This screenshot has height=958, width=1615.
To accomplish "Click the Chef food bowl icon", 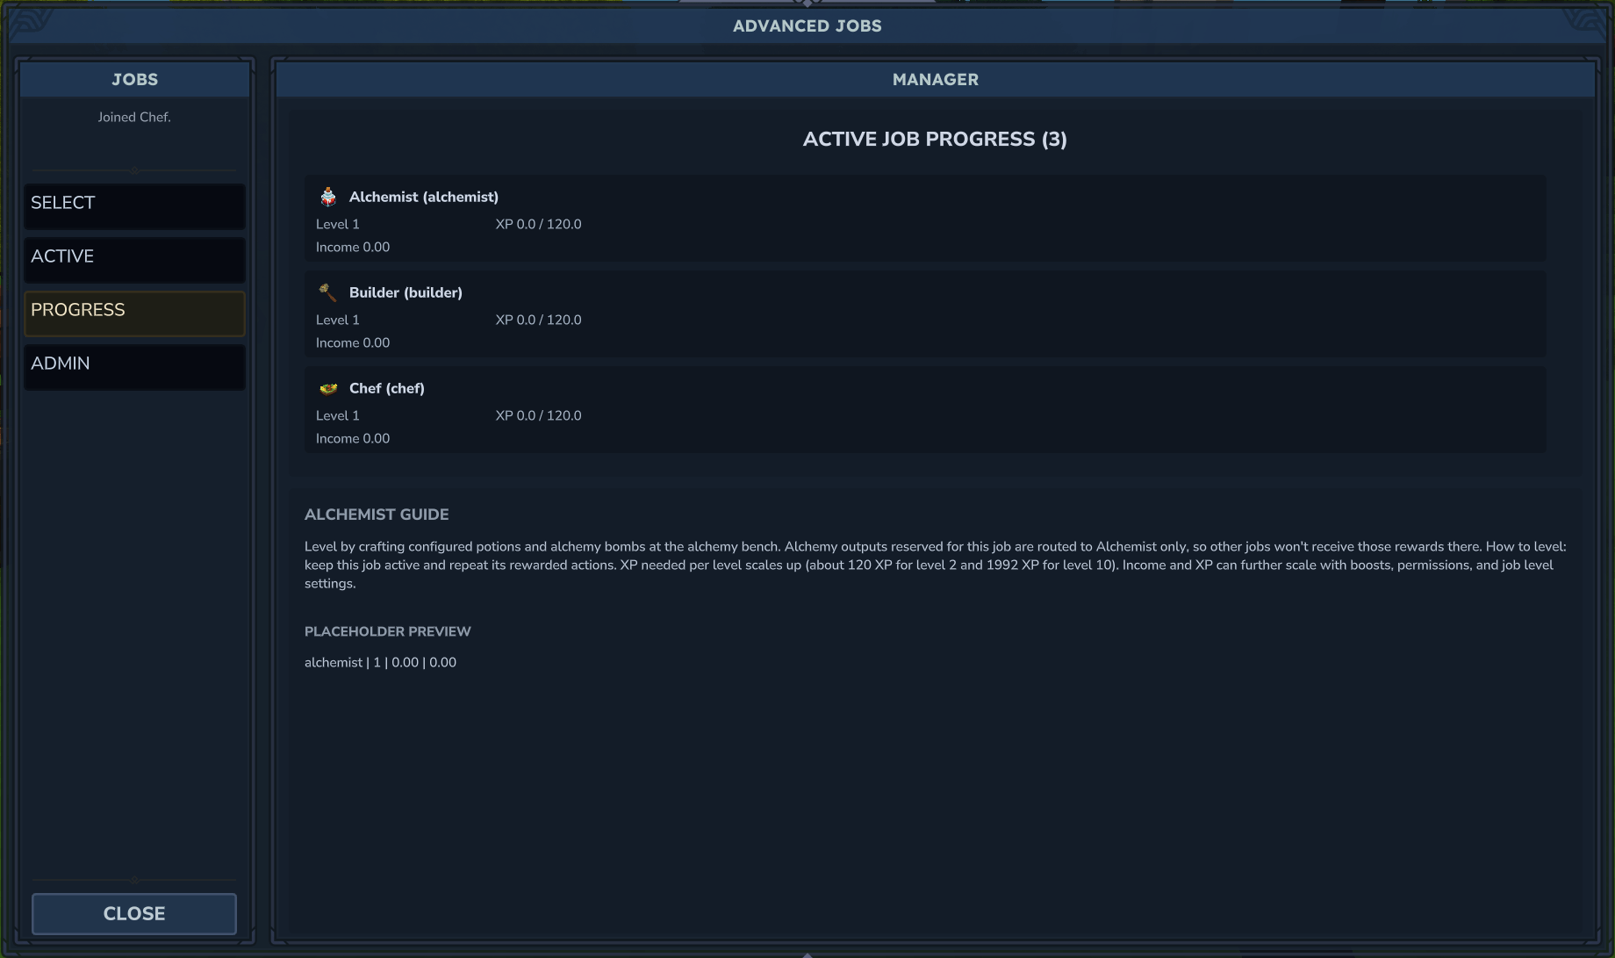I will [x=328, y=388].
